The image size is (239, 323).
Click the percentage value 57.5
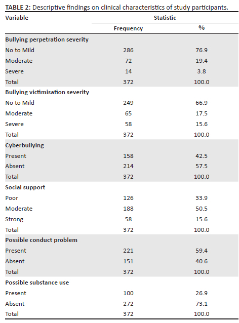coord(202,166)
